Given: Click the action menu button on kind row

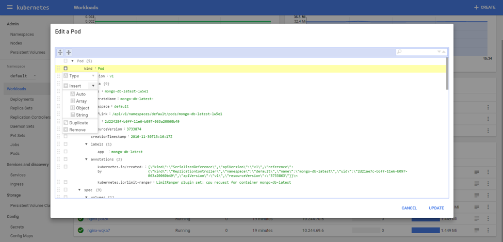Looking at the screenshot, I should [66, 68].
